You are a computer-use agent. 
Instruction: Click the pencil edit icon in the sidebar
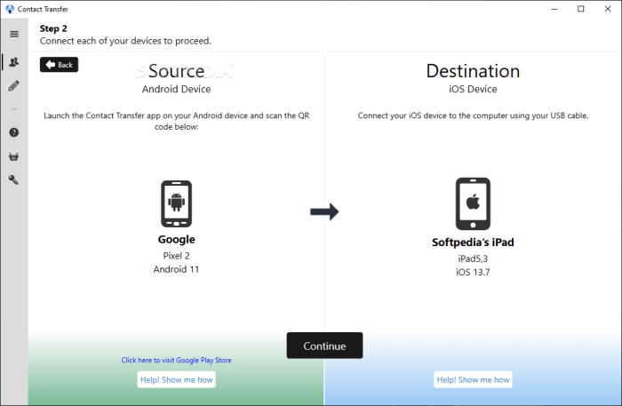(x=13, y=86)
